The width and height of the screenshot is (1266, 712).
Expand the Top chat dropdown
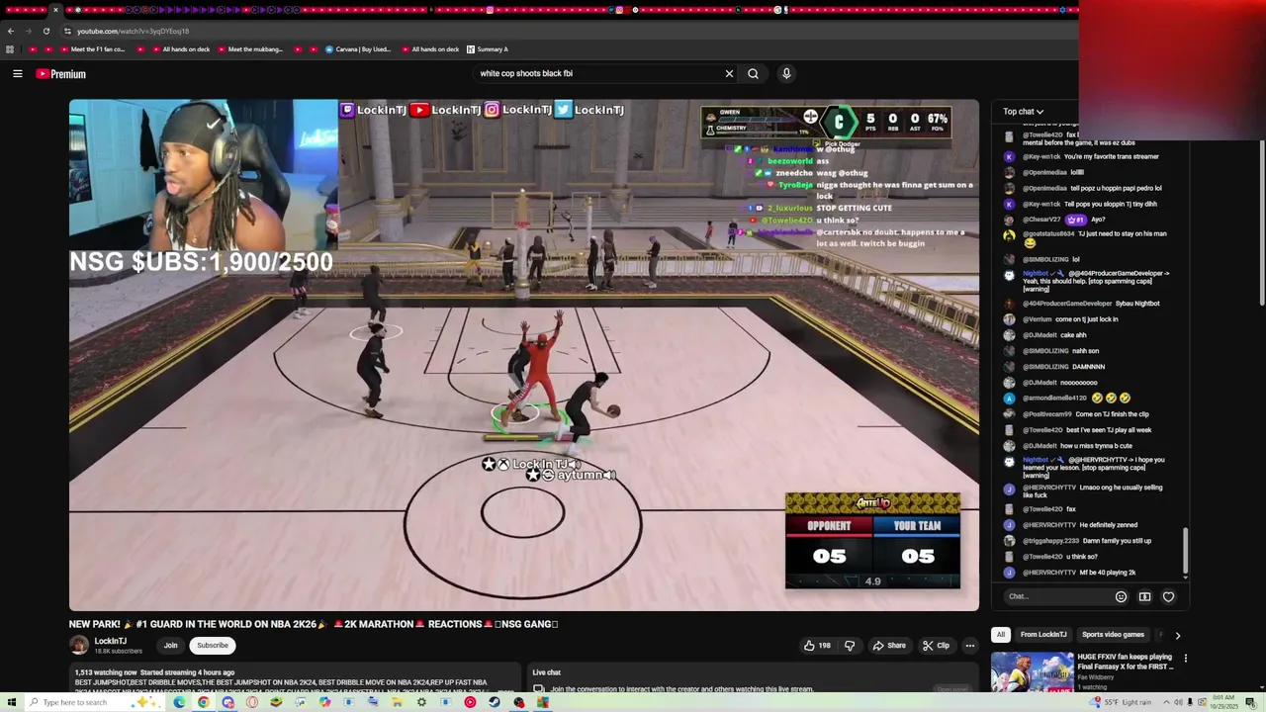pyautogui.click(x=1023, y=112)
